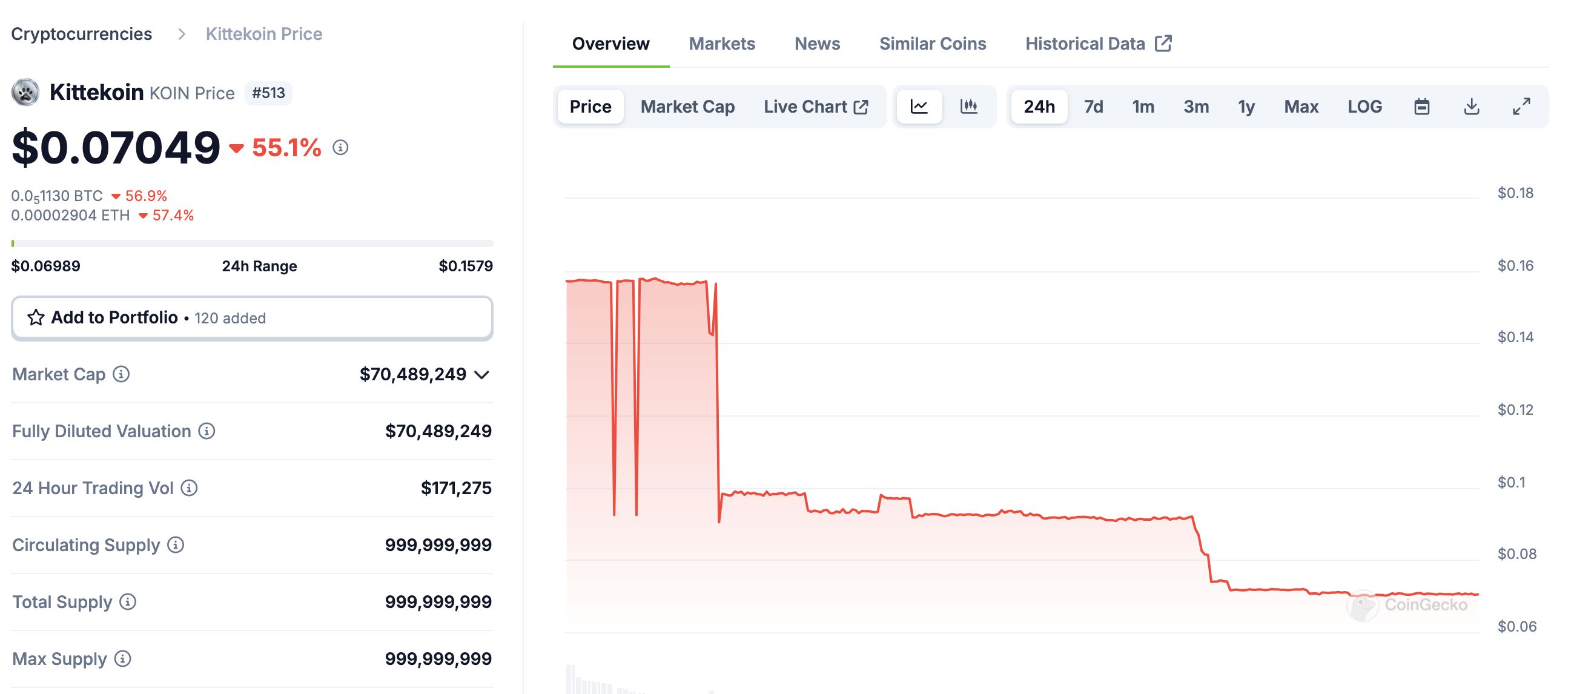Click Market Cap info icon
The image size is (1594, 694).
(x=121, y=374)
